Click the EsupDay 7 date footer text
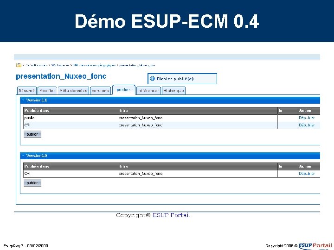334x250 pixels. (26, 246)
